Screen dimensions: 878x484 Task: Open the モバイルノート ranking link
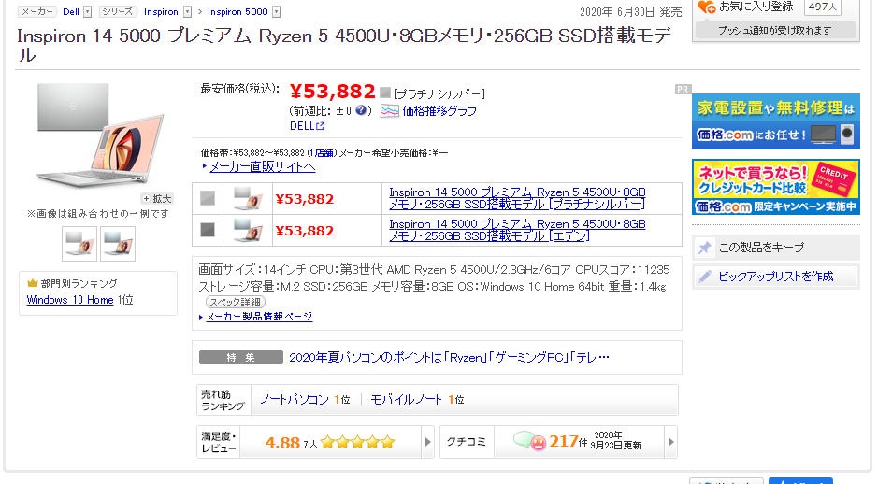[407, 400]
